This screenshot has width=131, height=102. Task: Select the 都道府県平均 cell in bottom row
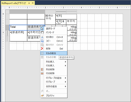(34, 39)
